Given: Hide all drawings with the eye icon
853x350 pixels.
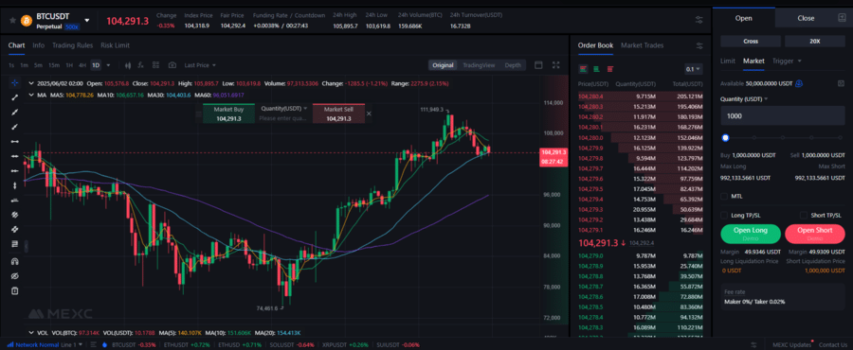Looking at the screenshot, I should click(x=14, y=275).
